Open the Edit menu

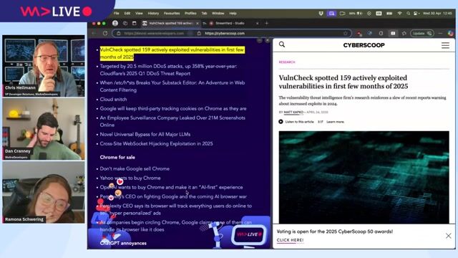click(x=127, y=14)
